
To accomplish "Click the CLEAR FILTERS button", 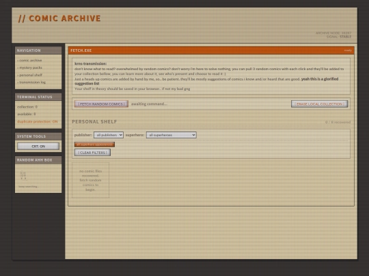I will [x=92, y=153].
